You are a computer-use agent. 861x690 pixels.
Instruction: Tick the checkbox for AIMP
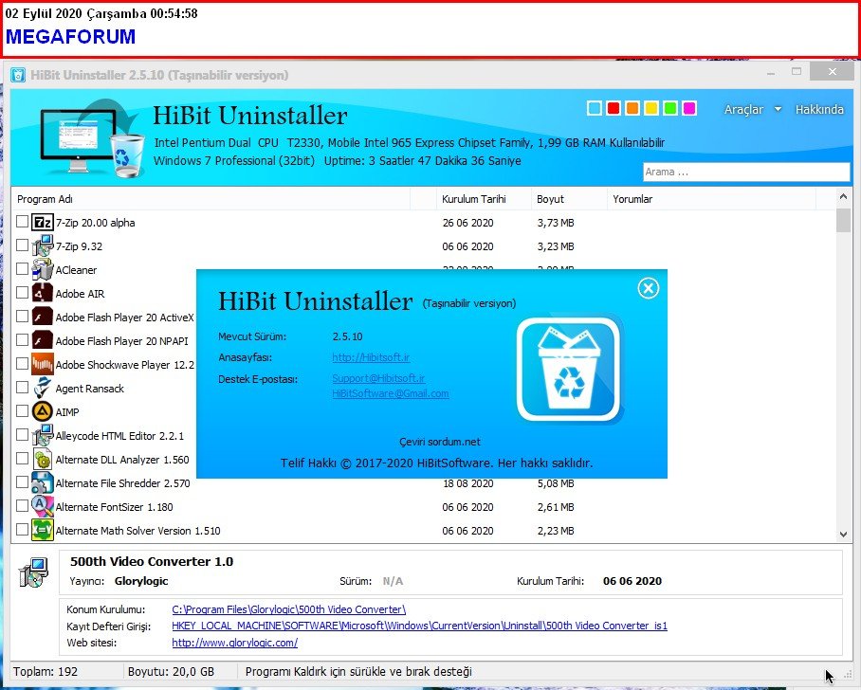(22, 410)
